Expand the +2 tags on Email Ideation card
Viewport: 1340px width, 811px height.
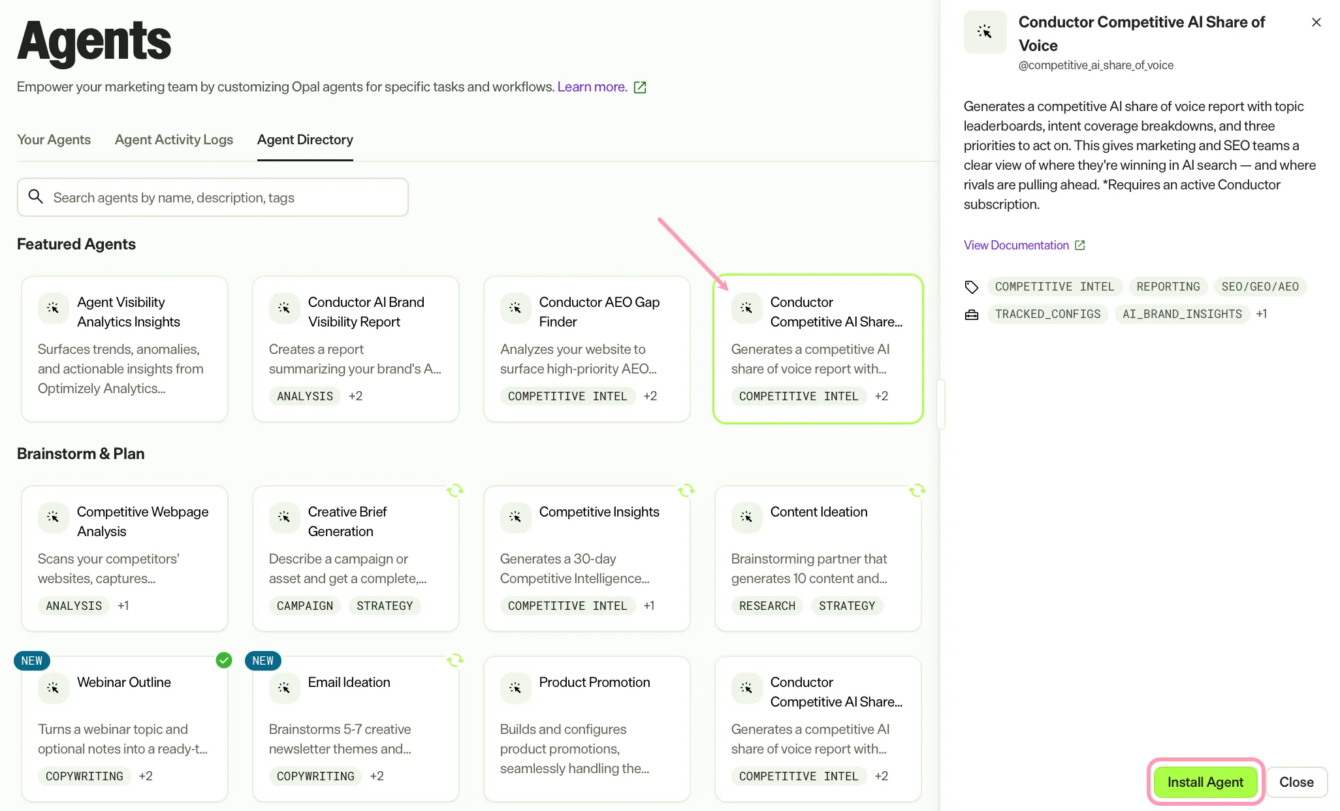[377, 776]
